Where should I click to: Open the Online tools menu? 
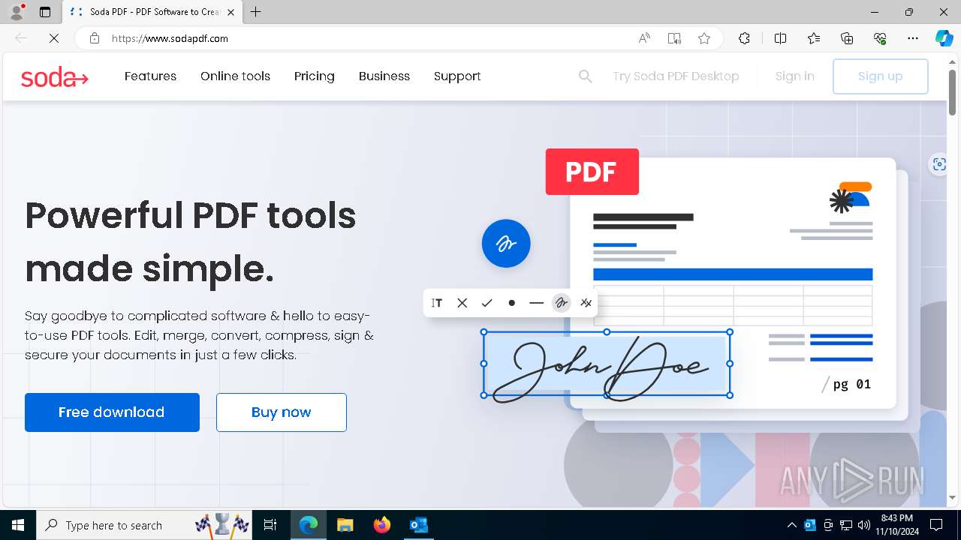pos(235,76)
